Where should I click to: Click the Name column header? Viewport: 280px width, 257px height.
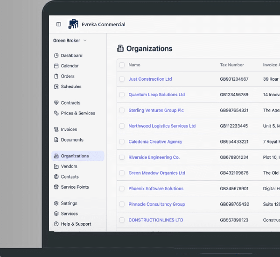pos(134,65)
